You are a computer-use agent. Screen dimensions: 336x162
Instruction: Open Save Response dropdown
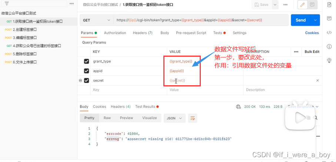point(303,107)
